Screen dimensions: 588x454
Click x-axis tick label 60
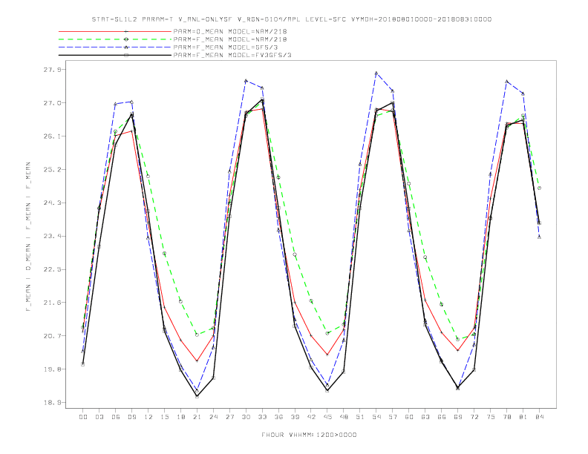tap(409, 417)
